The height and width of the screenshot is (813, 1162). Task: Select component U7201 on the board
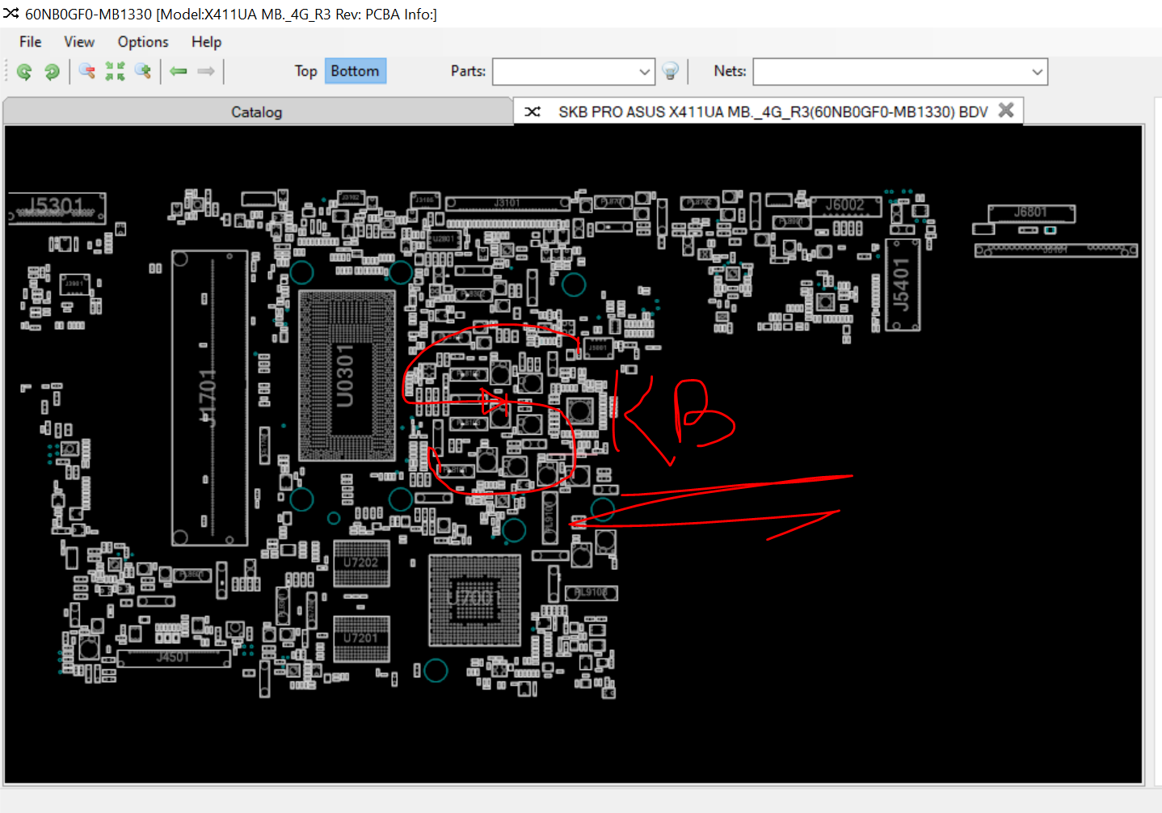pos(361,638)
